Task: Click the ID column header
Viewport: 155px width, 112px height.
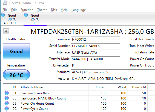Action: (14, 87)
